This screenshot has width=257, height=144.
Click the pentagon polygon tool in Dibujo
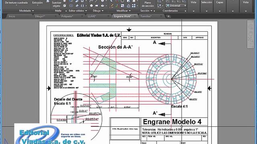[x=92, y=6]
